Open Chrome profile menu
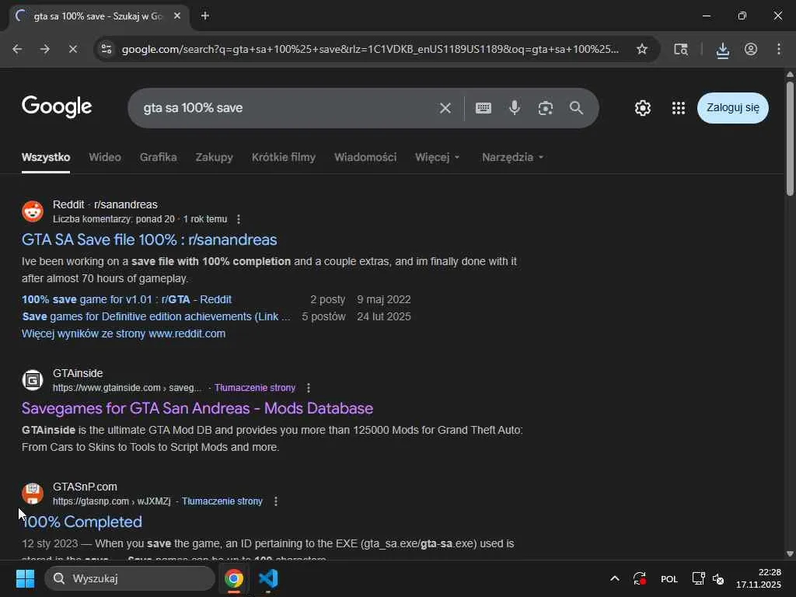This screenshot has height=597, width=796. [x=751, y=49]
